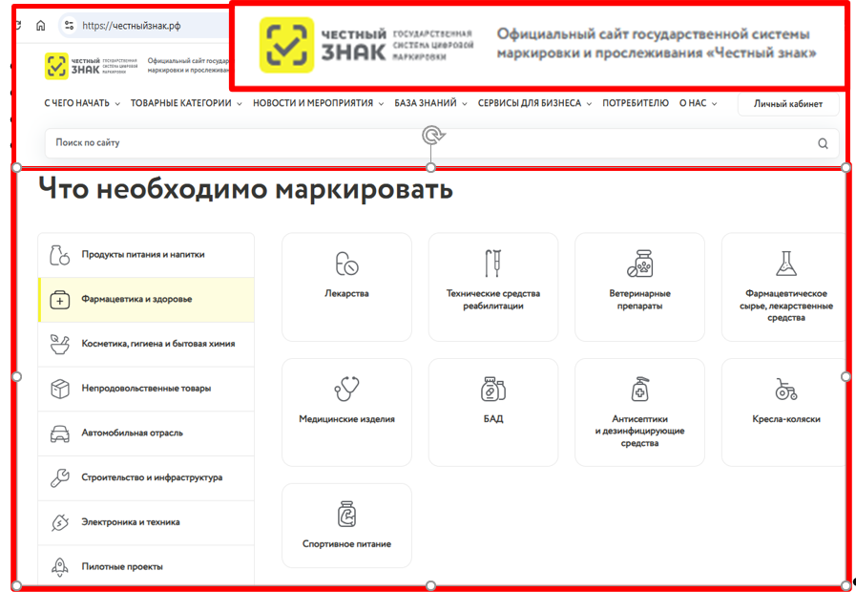Open «Спортивное питание» card
This screenshot has height=592, width=856.
(346, 525)
